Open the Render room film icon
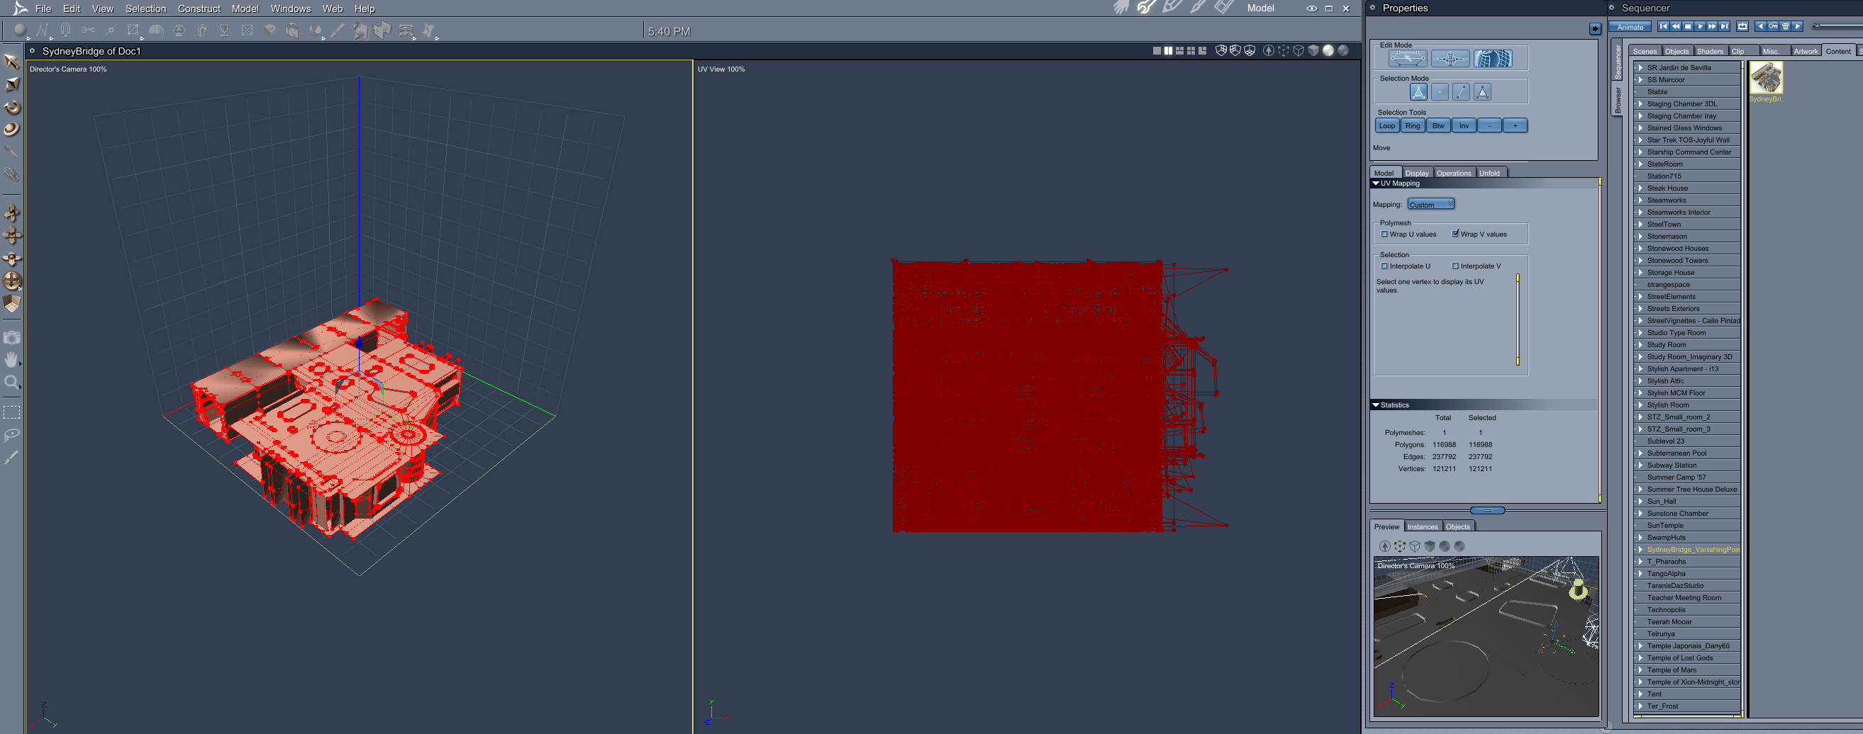 (1223, 8)
